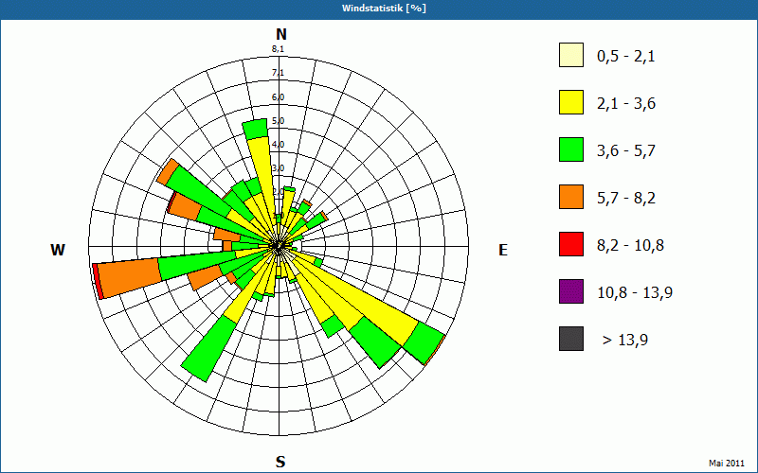Click the yellow north-northwest bar segment
This screenshot has width=758, height=473.
260,179
